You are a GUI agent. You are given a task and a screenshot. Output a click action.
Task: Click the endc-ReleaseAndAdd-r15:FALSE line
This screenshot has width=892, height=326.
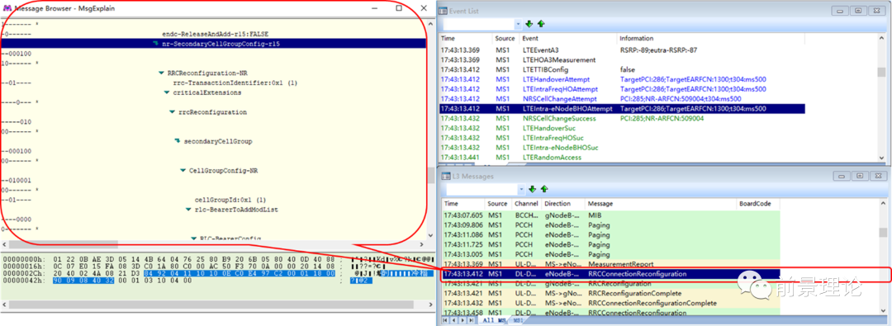(x=215, y=34)
